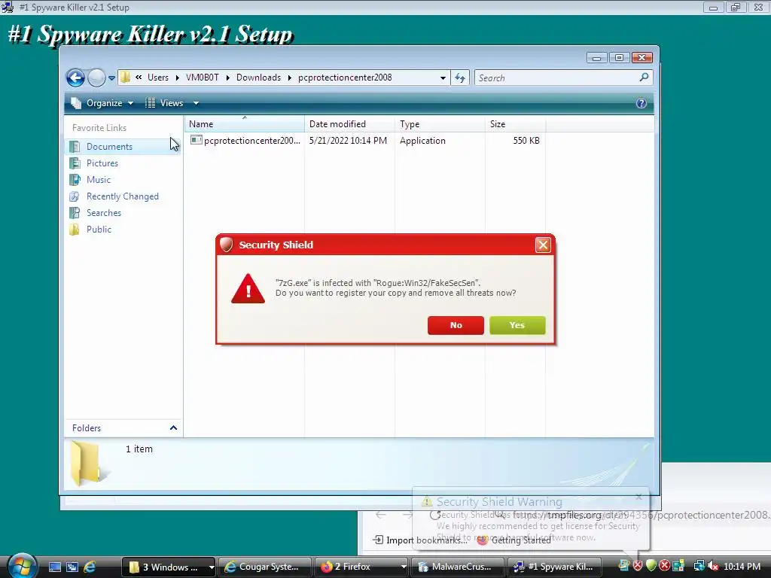
Task: Click the network tray icon
Action: pyautogui.click(x=699, y=566)
